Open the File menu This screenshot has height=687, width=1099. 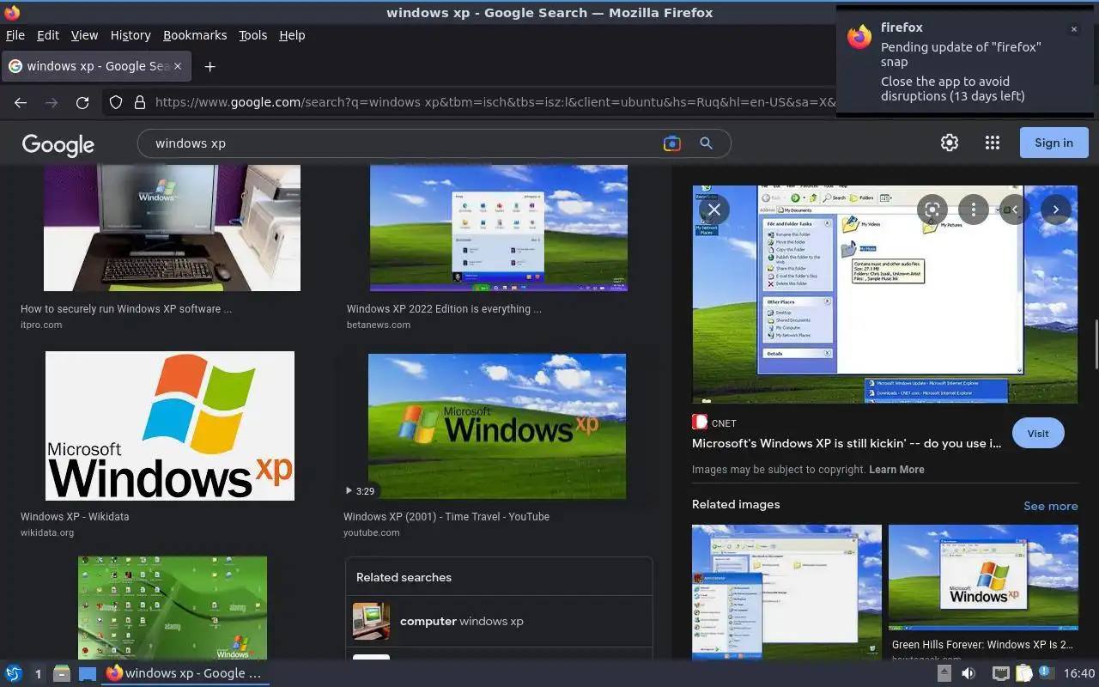15,35
